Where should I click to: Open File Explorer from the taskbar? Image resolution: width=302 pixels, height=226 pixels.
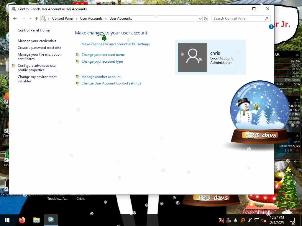(x=36, y=220)
